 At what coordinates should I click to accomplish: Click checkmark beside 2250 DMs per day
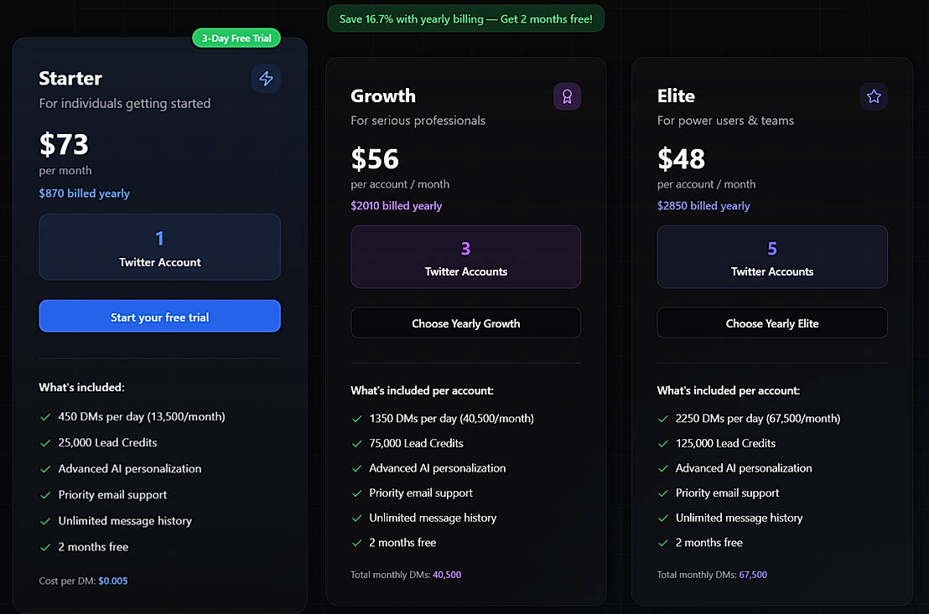pos(663,418)
